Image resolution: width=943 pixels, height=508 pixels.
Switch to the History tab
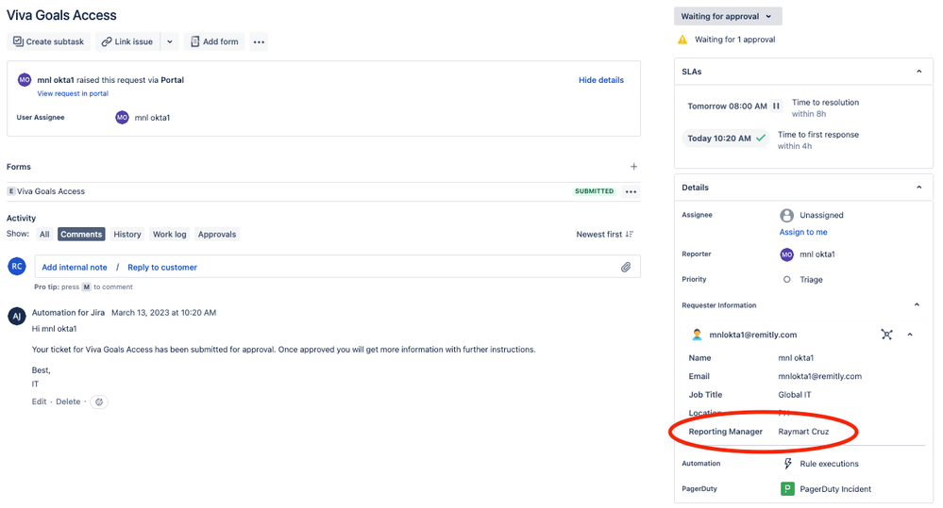(126, 234)
